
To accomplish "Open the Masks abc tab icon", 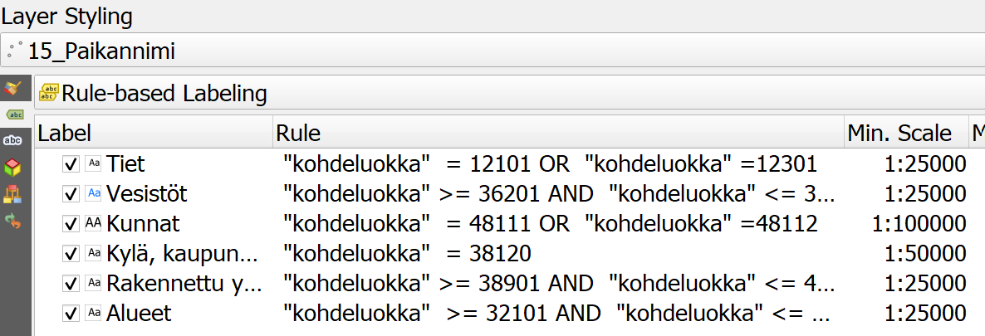I will click(13, 141).
